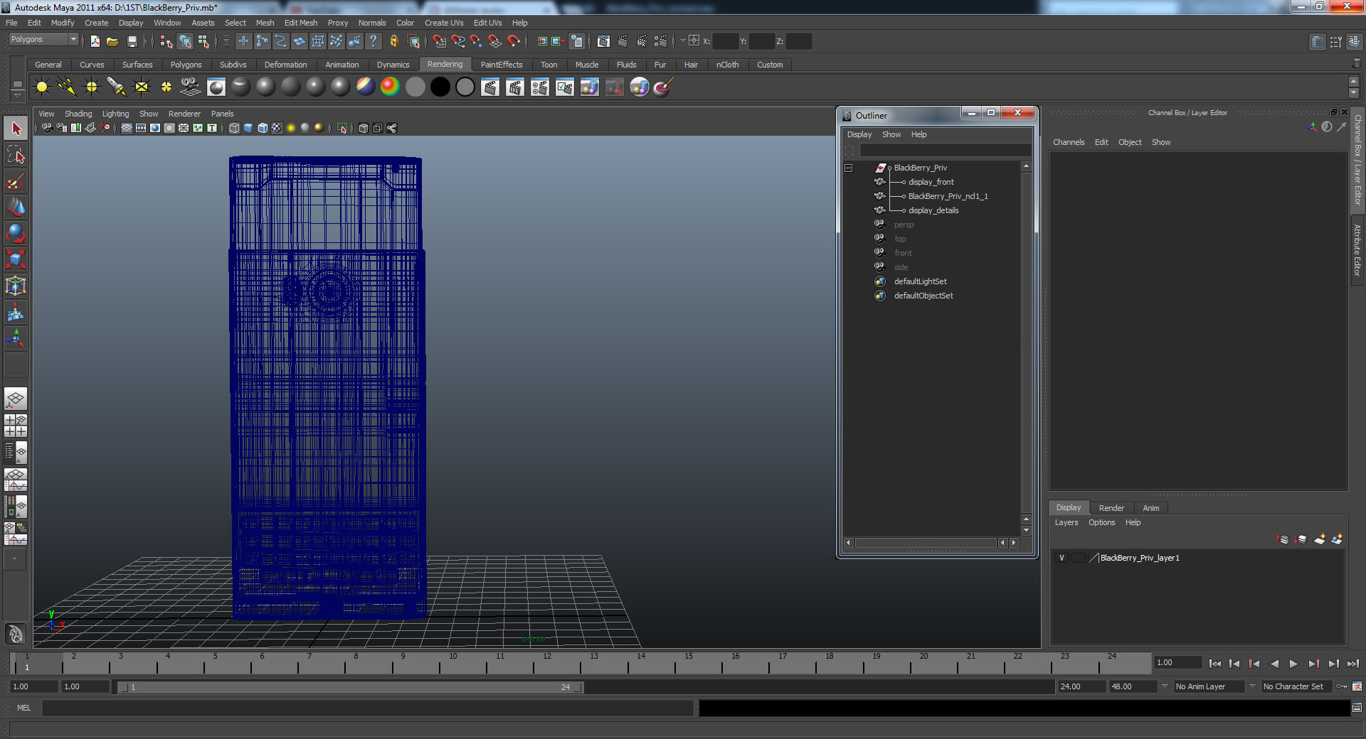Create a camera from the Rendering shelf
The width and height of the screenshot is (1366, 739).
click(191, 87)
